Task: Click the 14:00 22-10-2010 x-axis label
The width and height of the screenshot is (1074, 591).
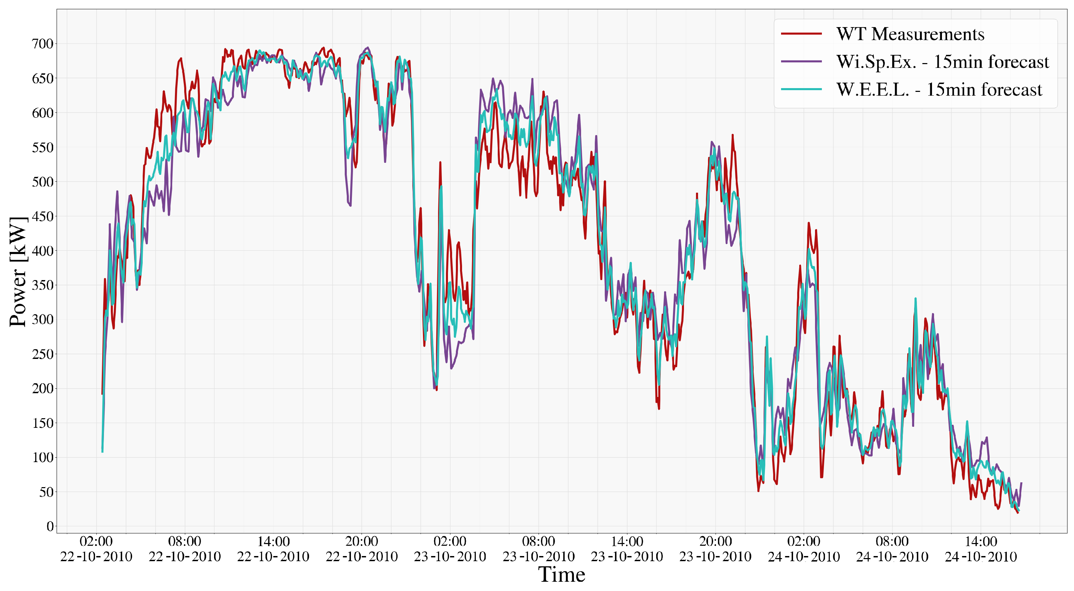Action: pyautogui.click(x=273, y=549)
